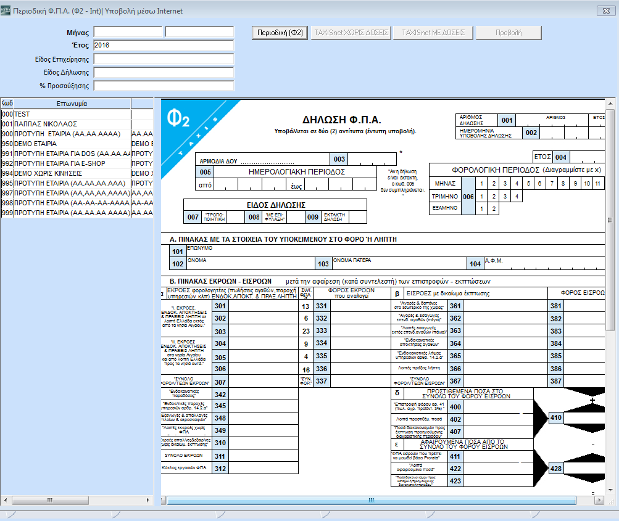Image resolution: width=619 pixels, height=521 pixels.
Task: Click code 005 ΗΜΕΡΟΛΟΓΙΑΚΗ ΠΕΡΙΟΔΟΣ
Action: pyautogui.click(x=206, y=172)
